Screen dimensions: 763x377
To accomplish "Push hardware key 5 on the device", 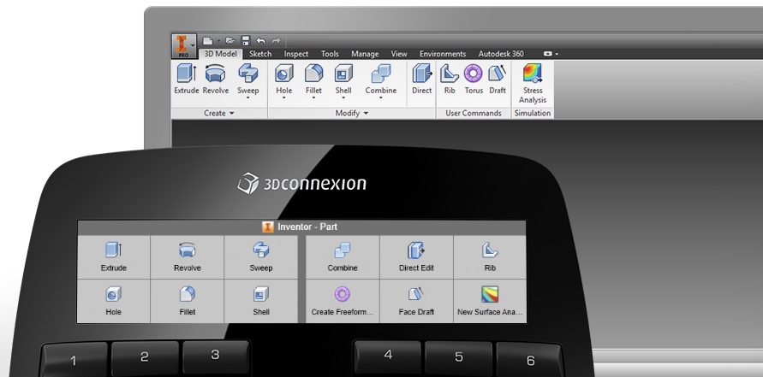I will pyautogui.click(x=459, y=358).
